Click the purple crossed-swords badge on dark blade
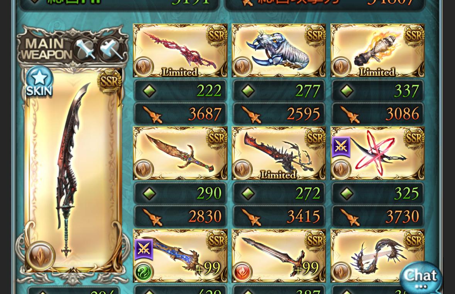Screen dimensions: 455x294 click(341, 147)
